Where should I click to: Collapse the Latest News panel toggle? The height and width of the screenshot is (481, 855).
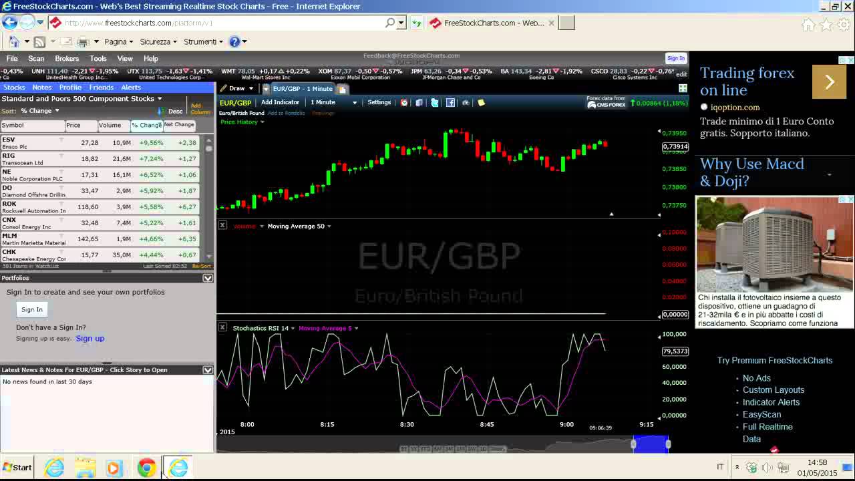(208, 369)
